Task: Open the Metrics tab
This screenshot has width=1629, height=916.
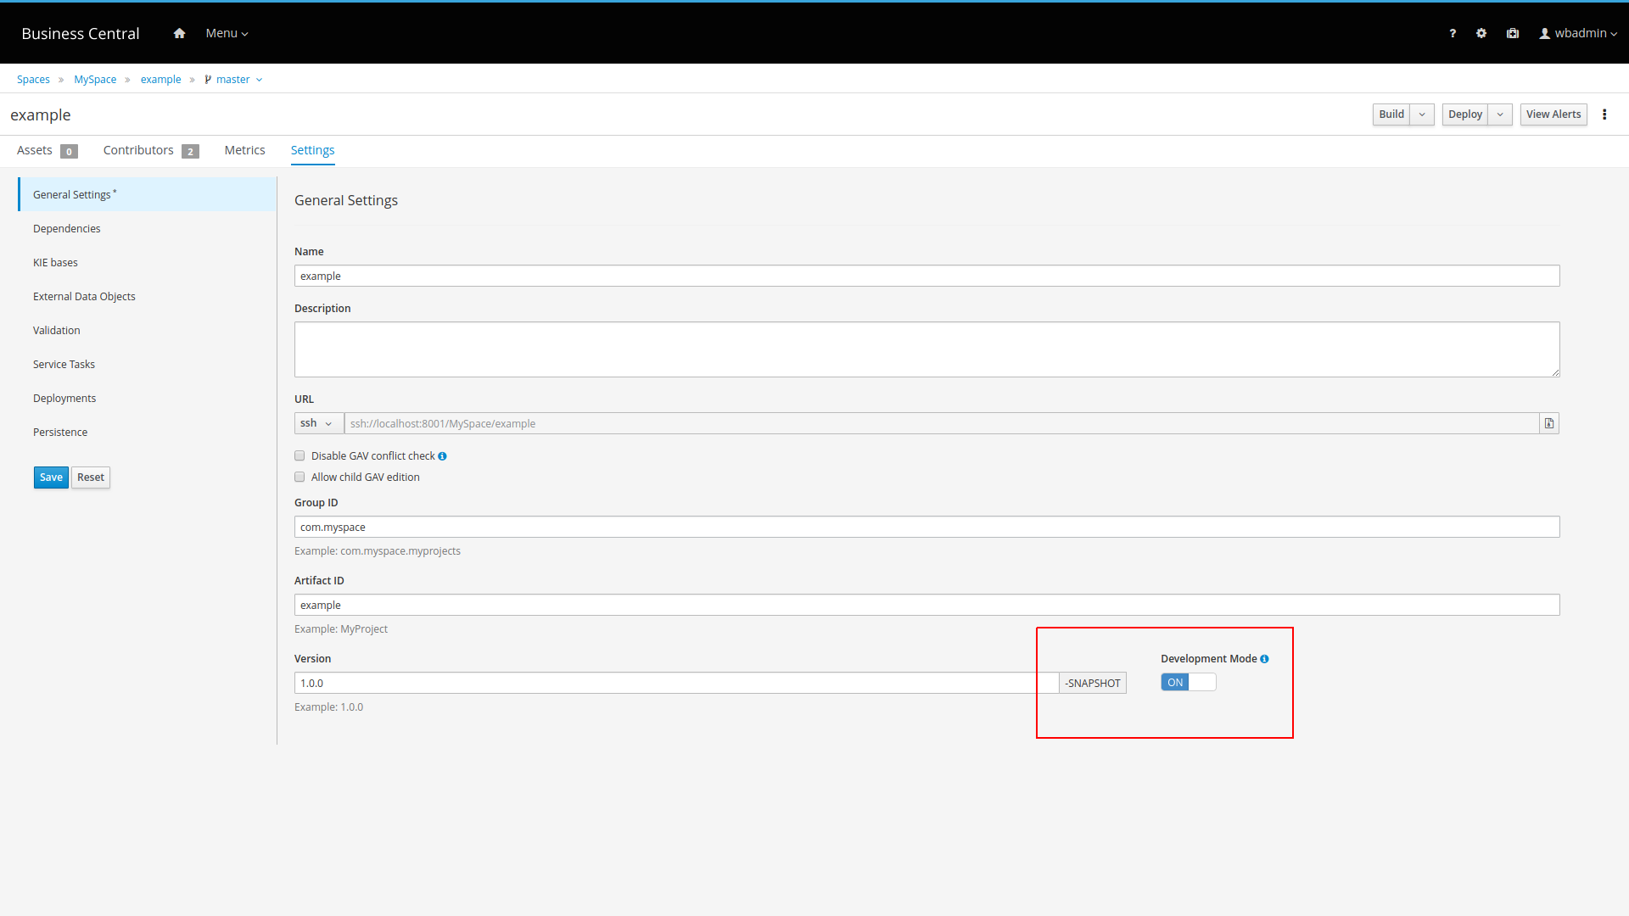Action: (244, 150)
